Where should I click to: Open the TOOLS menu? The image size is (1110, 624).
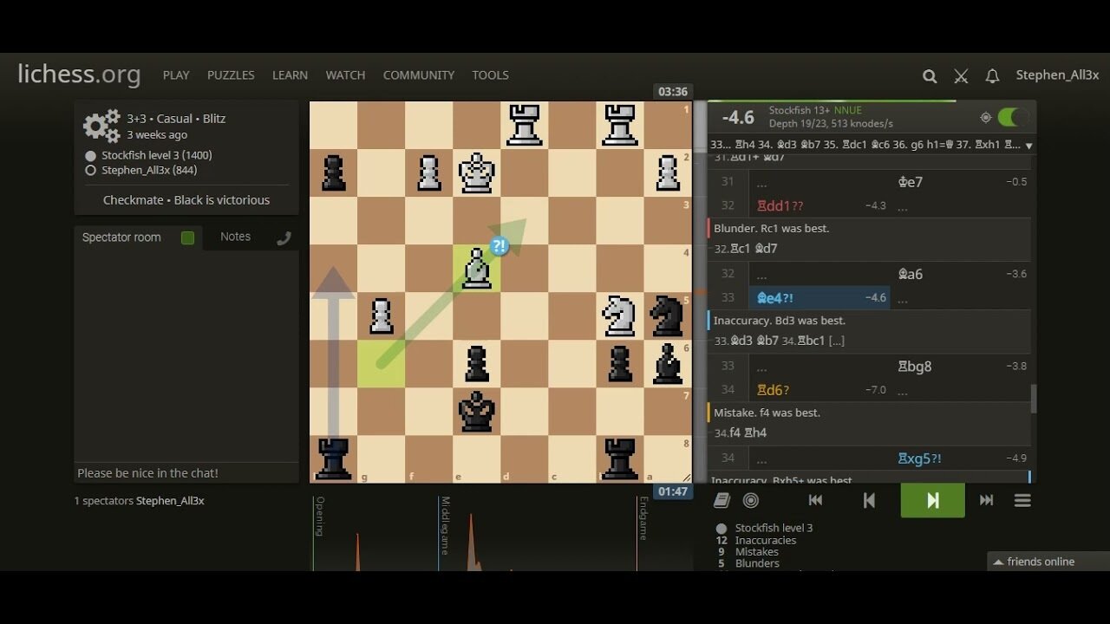[x=490, y=75]
